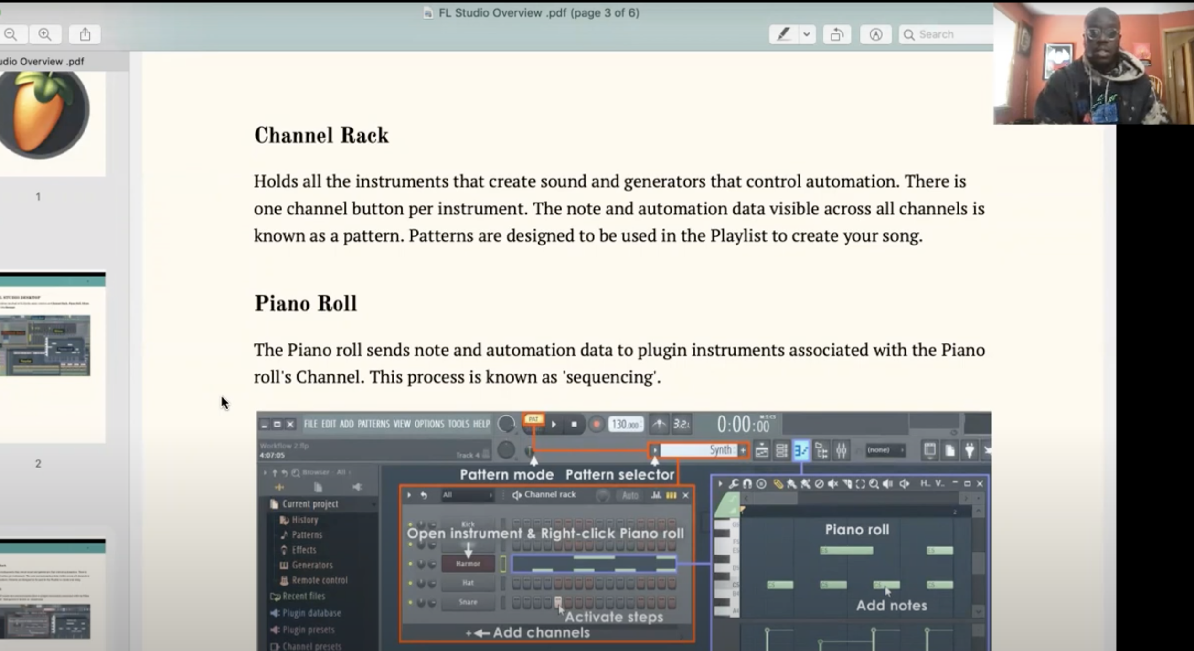1194x651 pixels.
Task: Adjust the 130.000 tempo field
Action: tap(625, 424)
